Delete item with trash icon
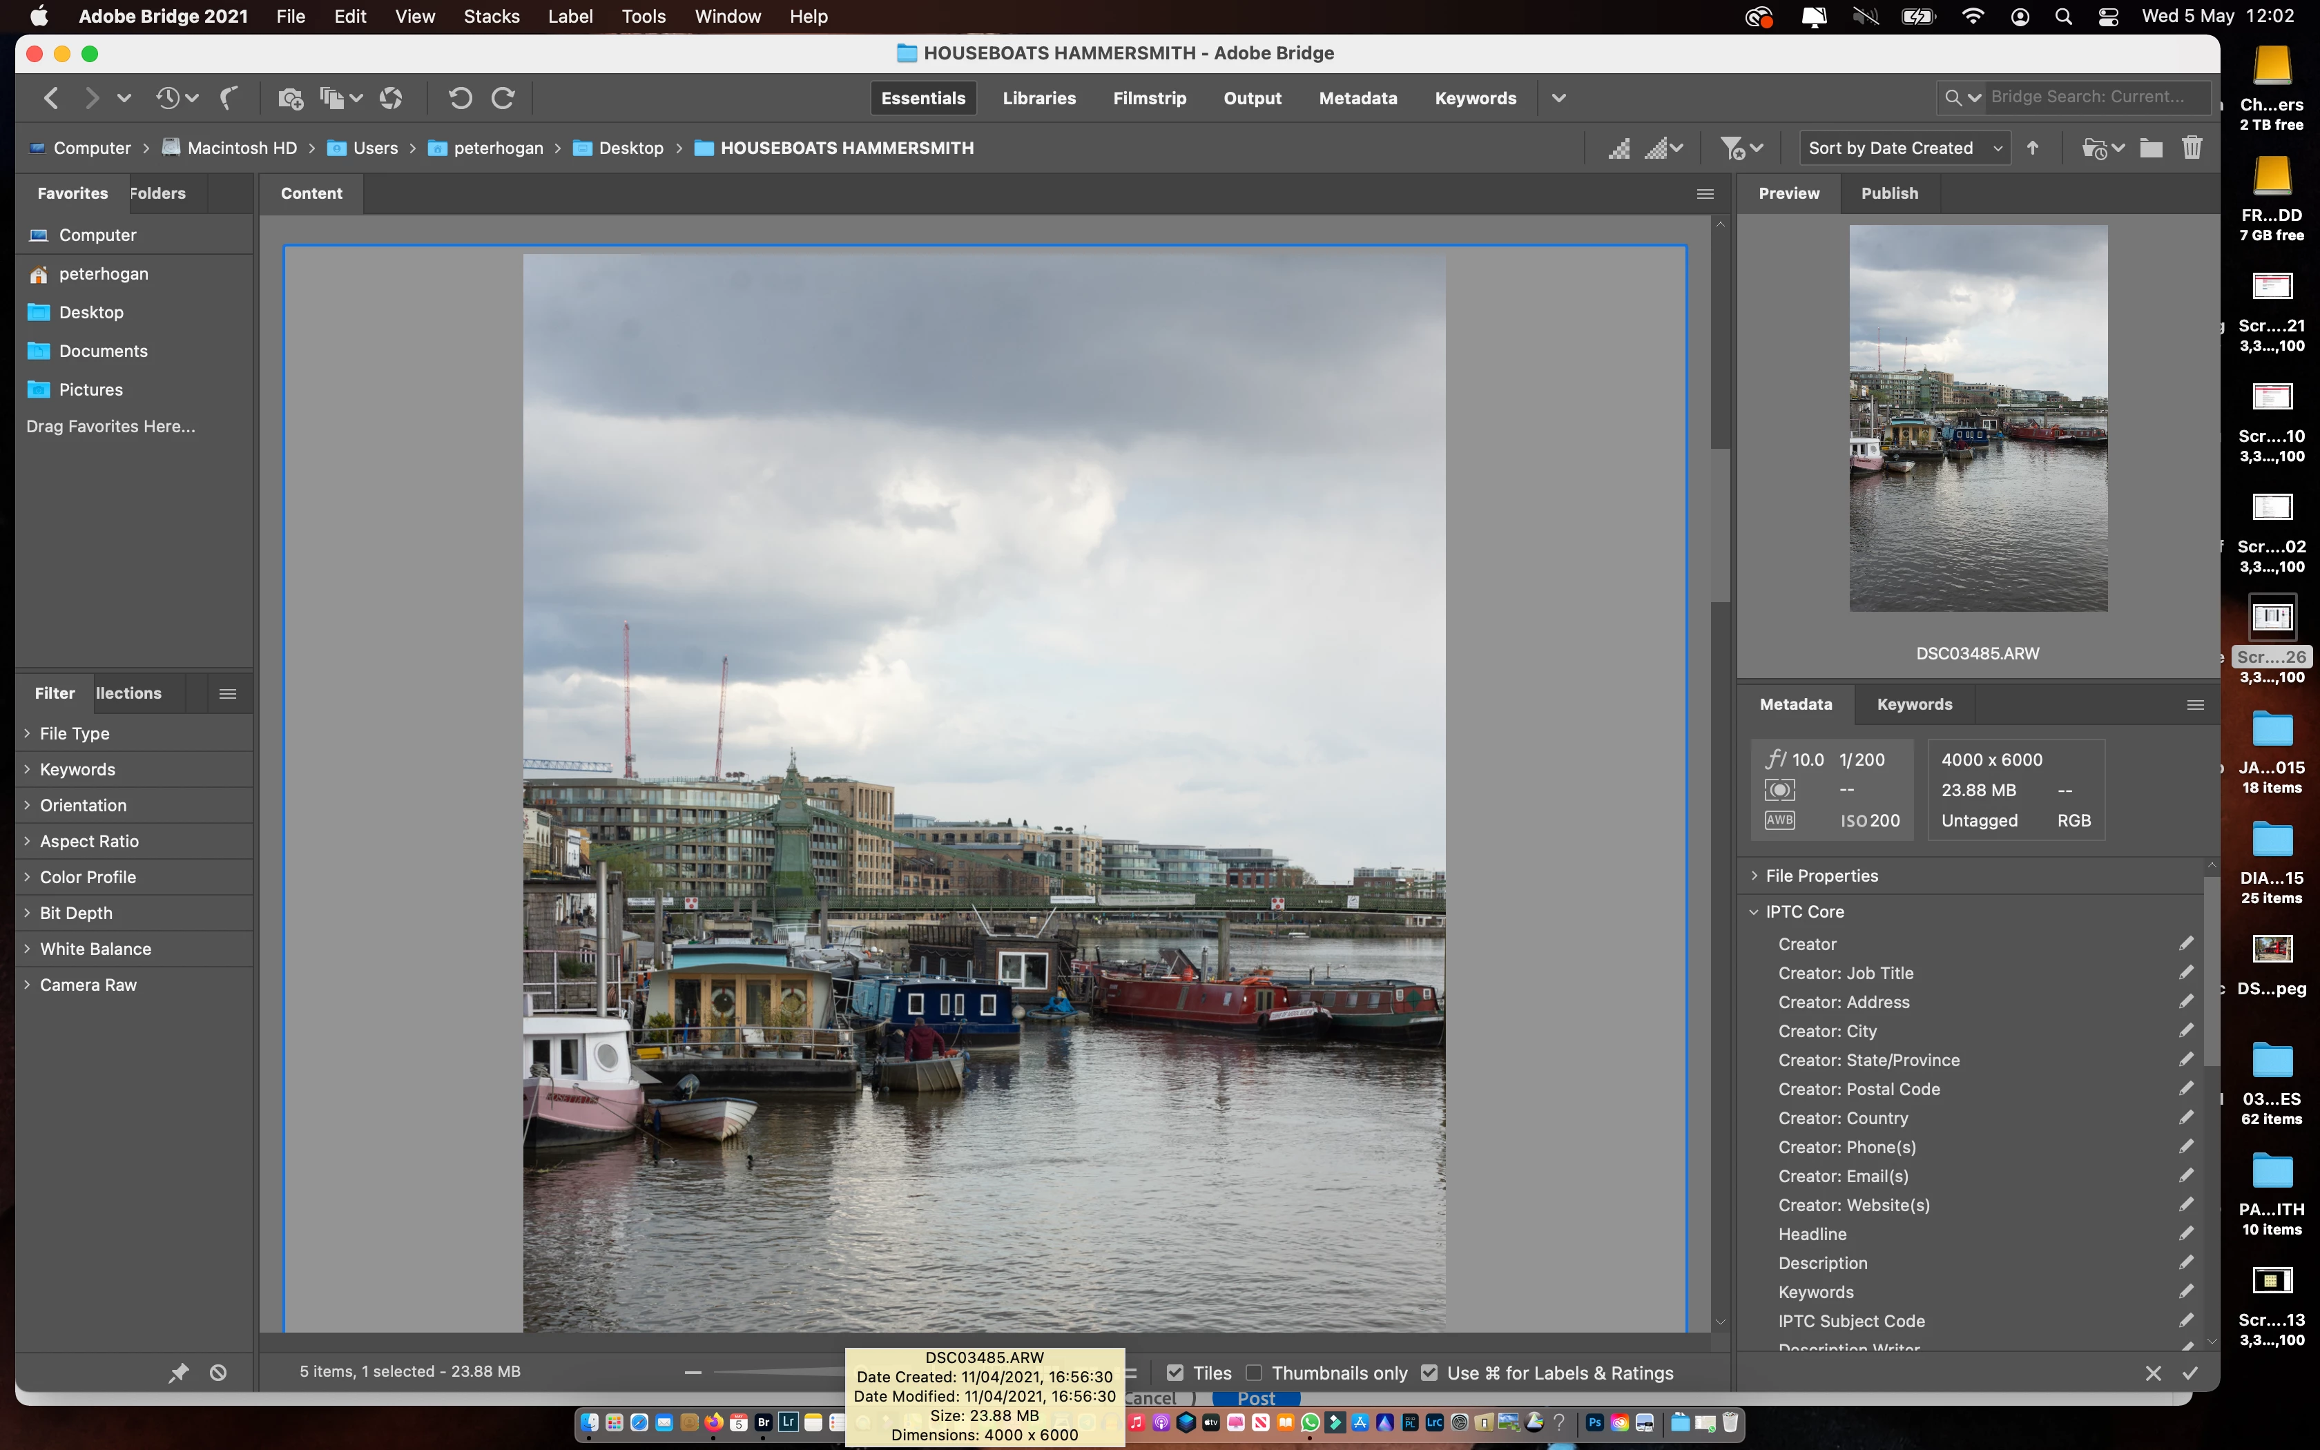 2192,148
